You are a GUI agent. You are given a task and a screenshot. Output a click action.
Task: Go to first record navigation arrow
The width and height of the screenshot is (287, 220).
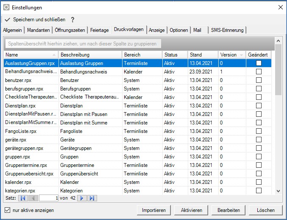tap(22, 198)
